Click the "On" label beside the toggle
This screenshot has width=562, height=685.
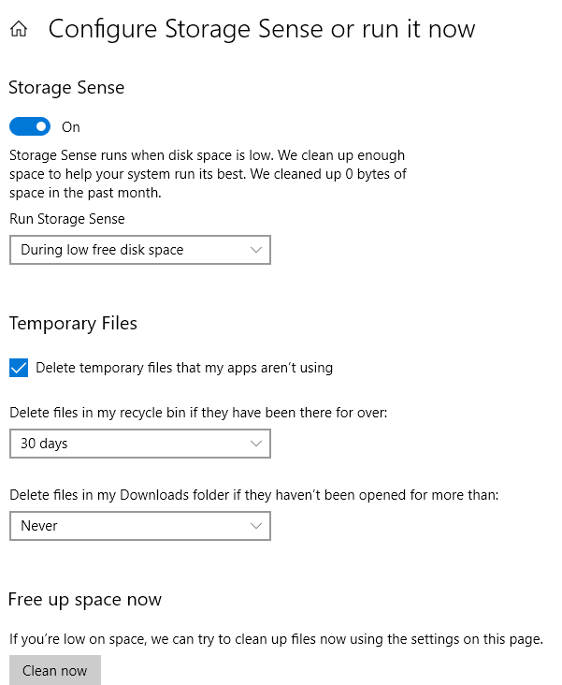click(x=71, y=127)
